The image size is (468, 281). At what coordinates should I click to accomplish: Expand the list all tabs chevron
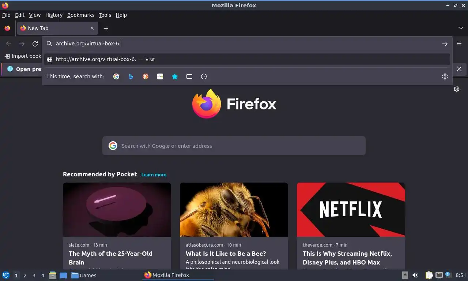pos(461,28)
